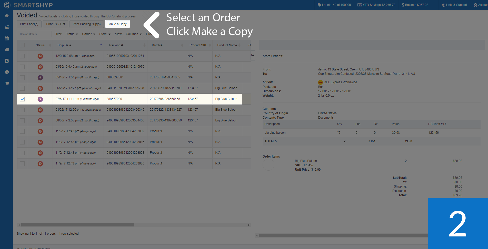Click the purple status icon of the 07/6/17 order

(x=40, y=99)
